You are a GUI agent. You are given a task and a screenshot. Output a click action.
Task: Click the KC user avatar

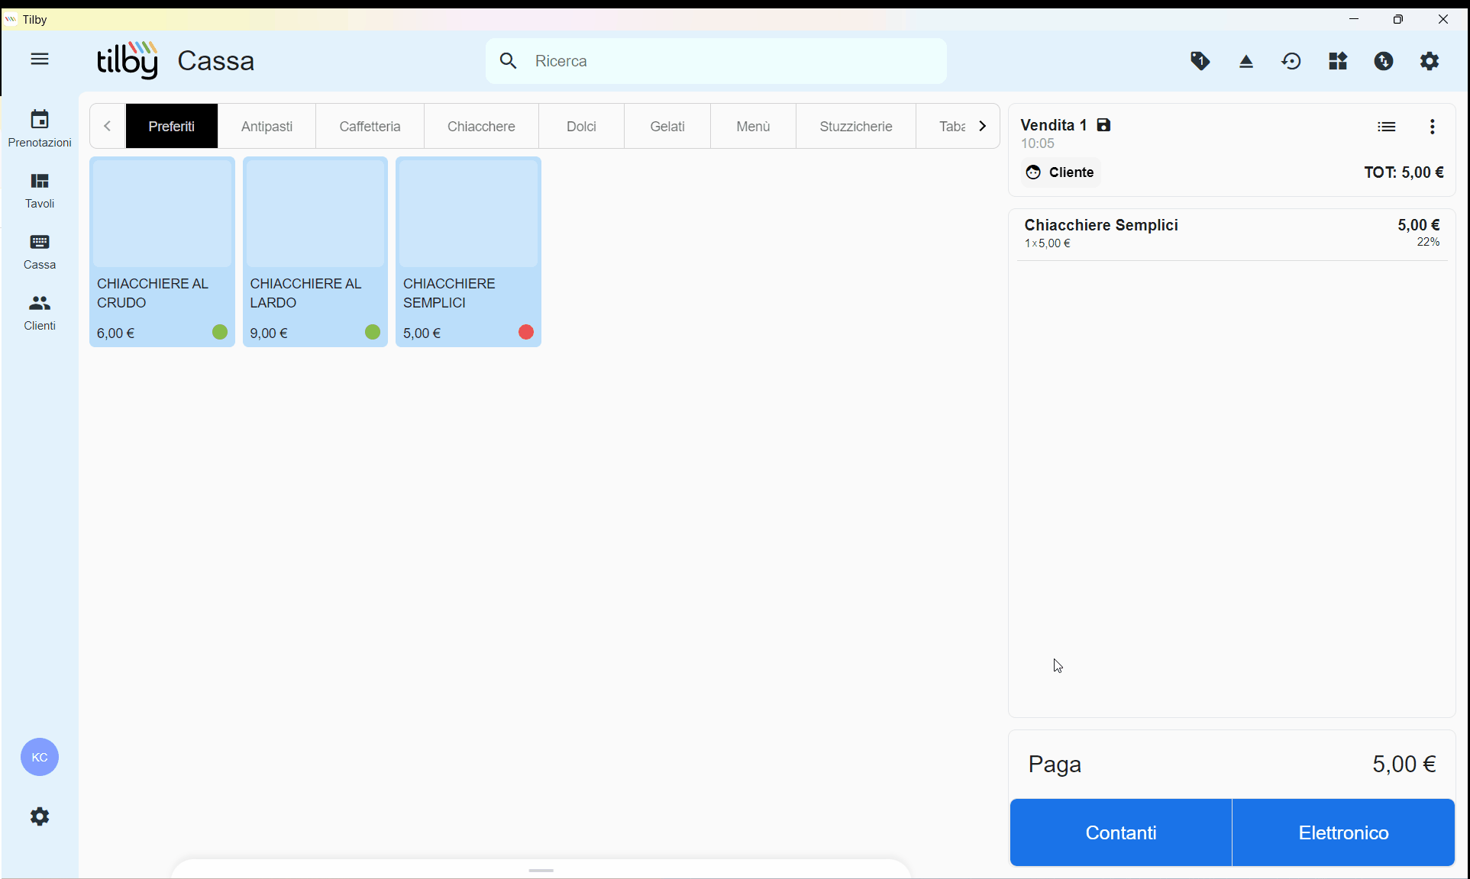pos(40,757)
